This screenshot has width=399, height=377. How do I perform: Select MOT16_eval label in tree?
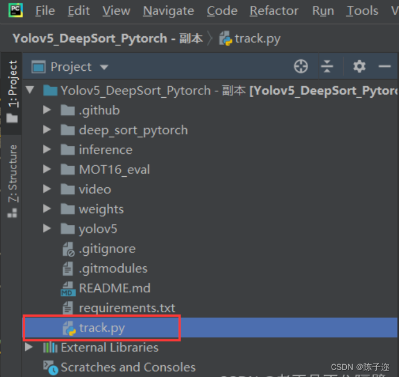pyautogui.click(x=114, y=170)
